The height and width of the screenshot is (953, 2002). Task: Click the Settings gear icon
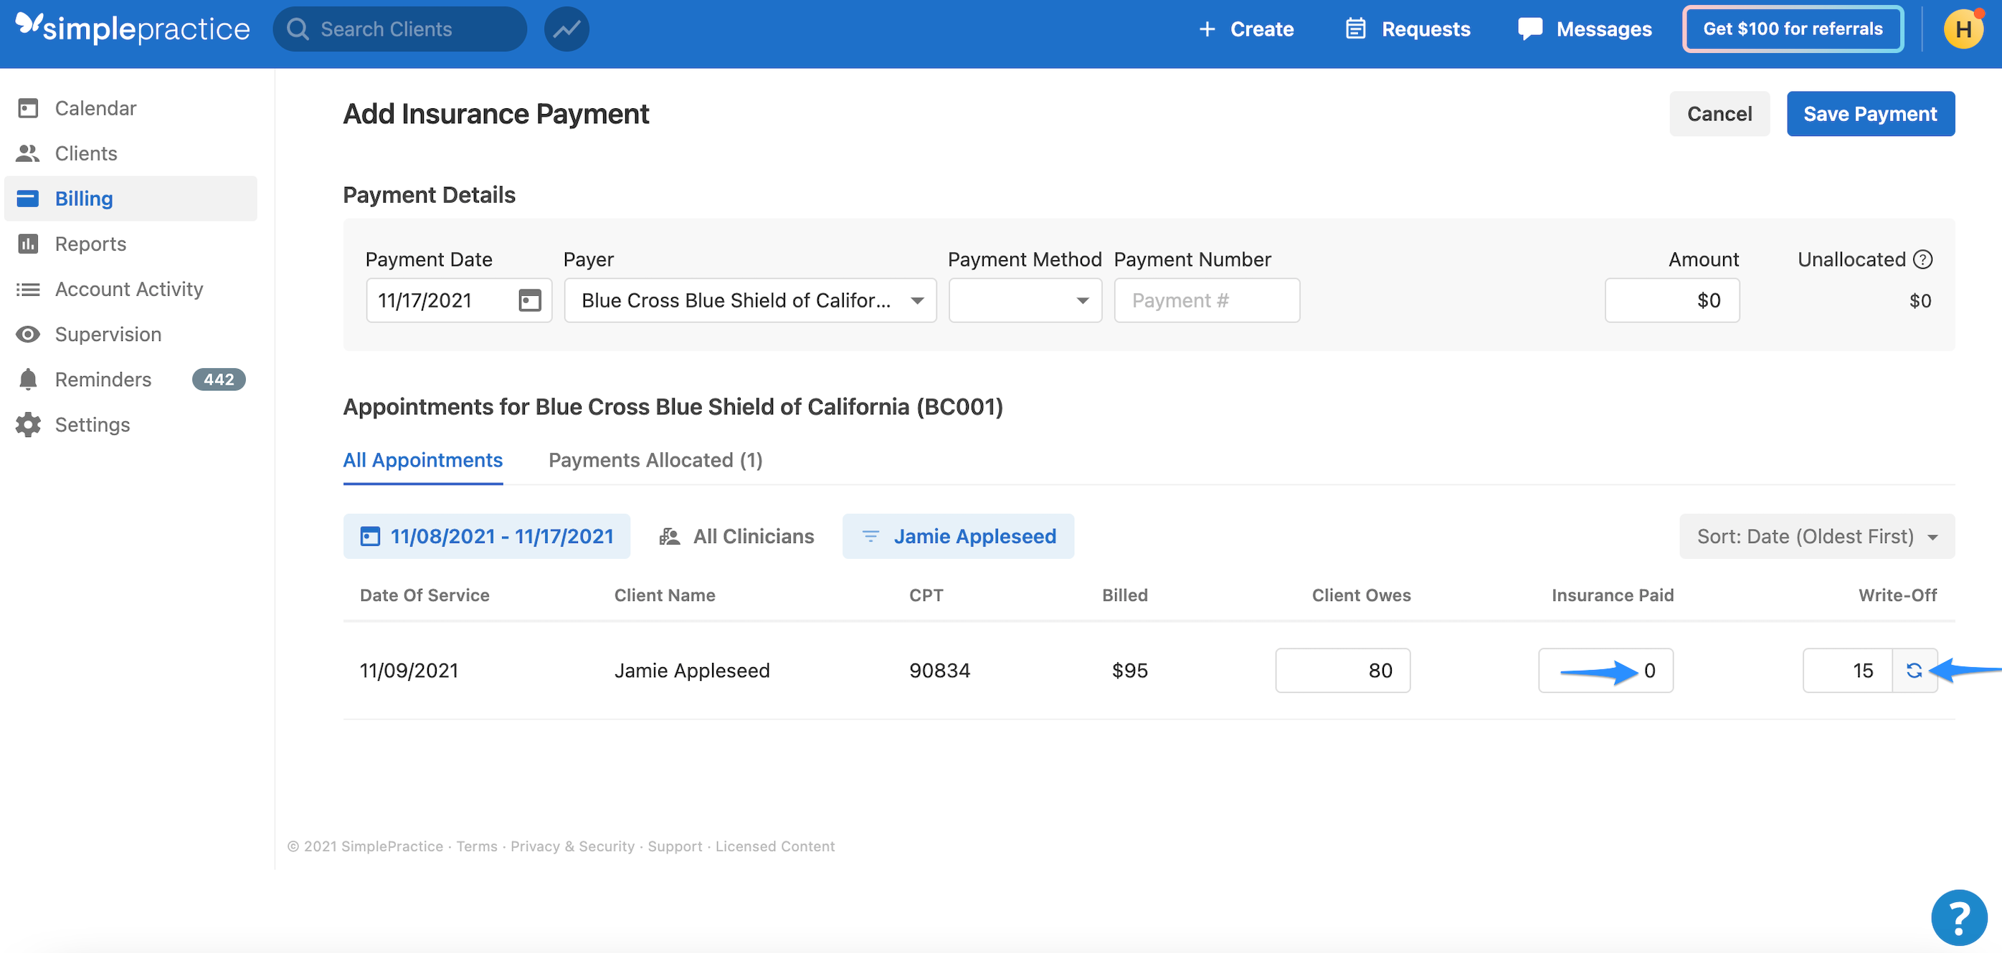28,424
